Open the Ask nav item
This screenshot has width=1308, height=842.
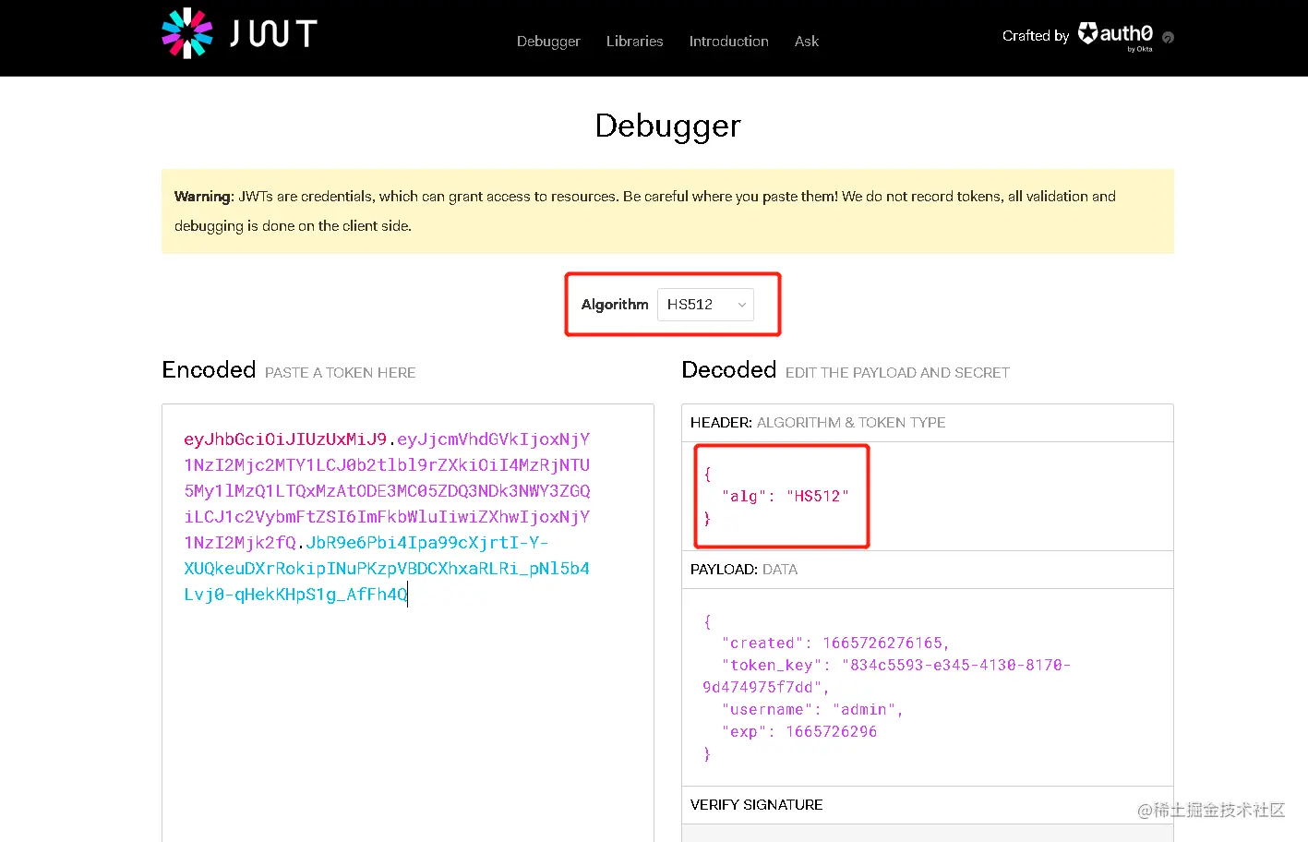click(x=807, y=41)
